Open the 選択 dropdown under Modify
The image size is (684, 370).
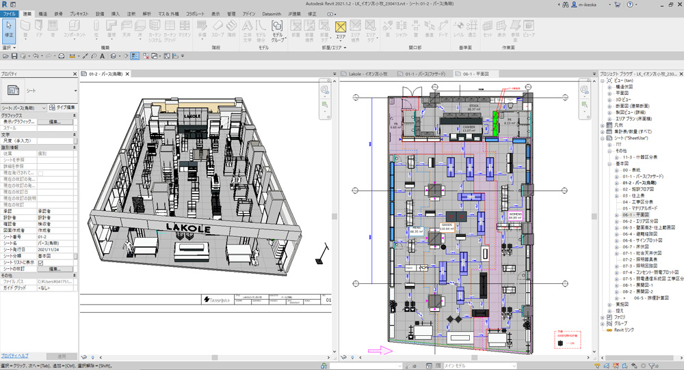pos(9,48)
